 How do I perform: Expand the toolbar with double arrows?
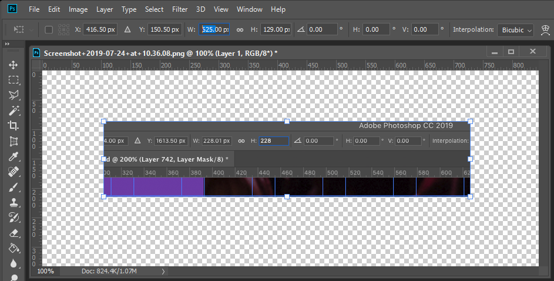(7, 44)
